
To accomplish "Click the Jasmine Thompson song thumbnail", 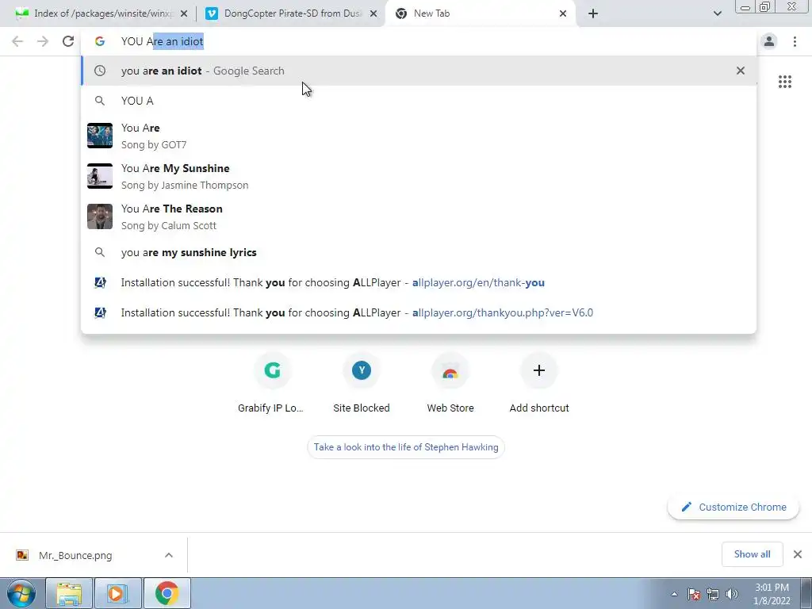I will point(100,176).
